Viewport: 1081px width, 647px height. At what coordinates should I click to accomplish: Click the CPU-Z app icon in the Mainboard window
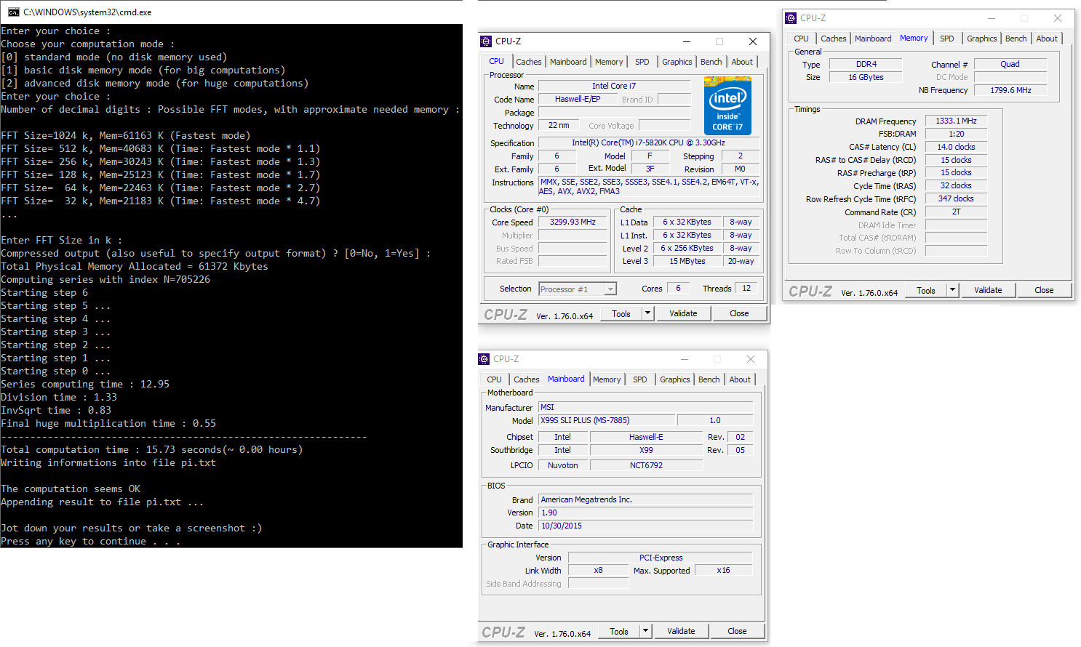(484, 359)
